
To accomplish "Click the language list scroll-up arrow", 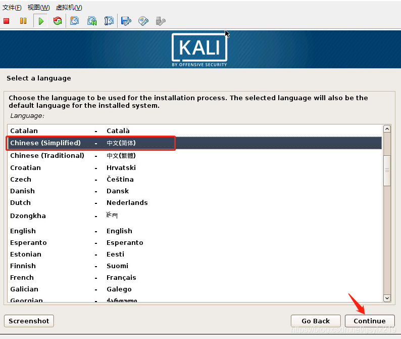I will point(387,129).
